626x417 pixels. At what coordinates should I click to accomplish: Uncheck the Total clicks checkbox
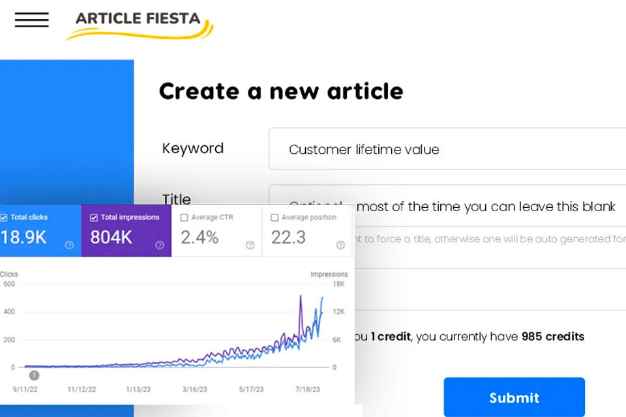point(4,218)
